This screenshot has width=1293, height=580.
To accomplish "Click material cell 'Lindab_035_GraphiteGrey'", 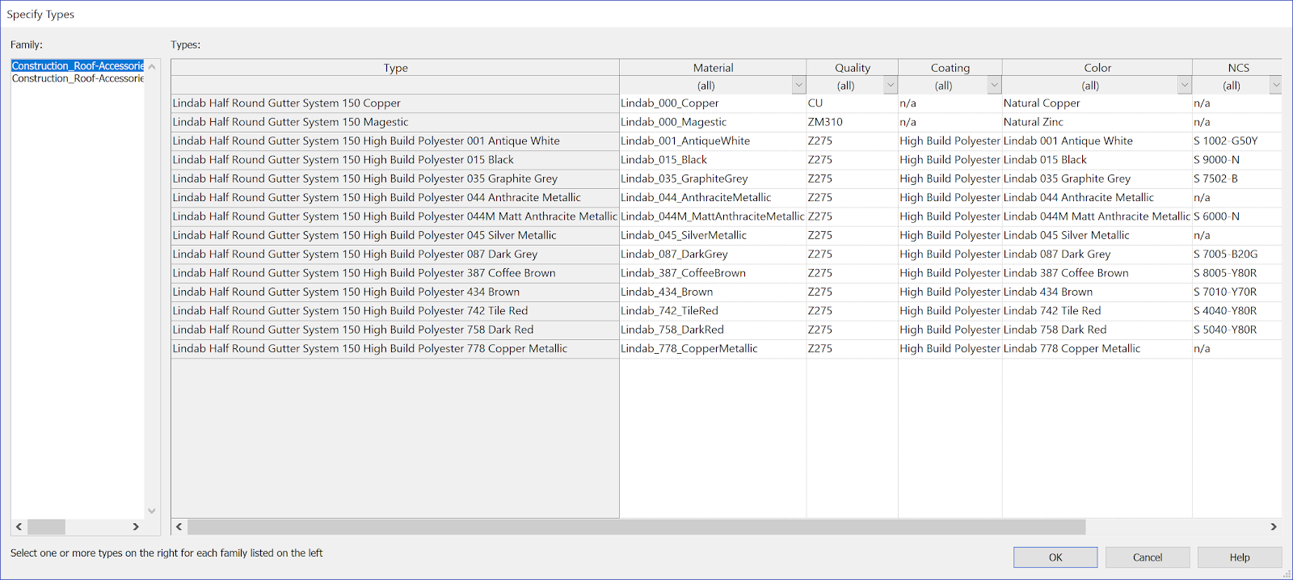I will click(713, 179).
